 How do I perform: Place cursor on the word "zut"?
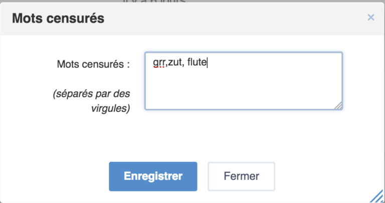coord(176,64)
